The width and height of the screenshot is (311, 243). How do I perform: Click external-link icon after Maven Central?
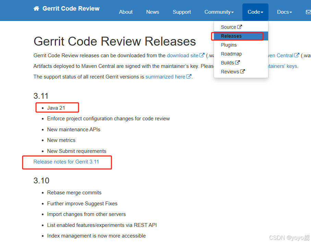297,55
